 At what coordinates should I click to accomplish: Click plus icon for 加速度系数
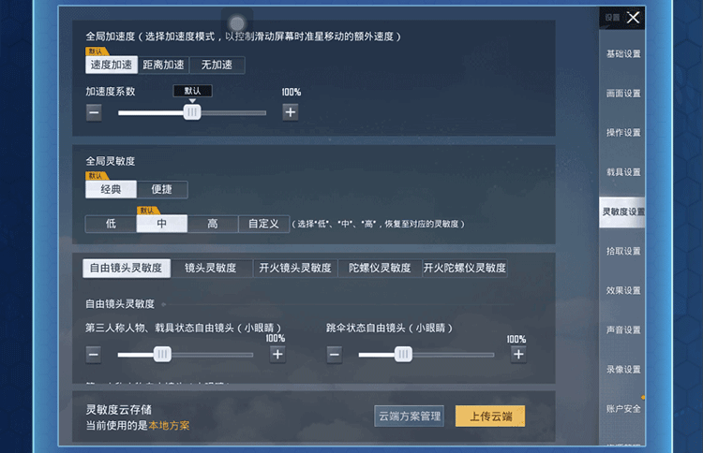[291, 112]
